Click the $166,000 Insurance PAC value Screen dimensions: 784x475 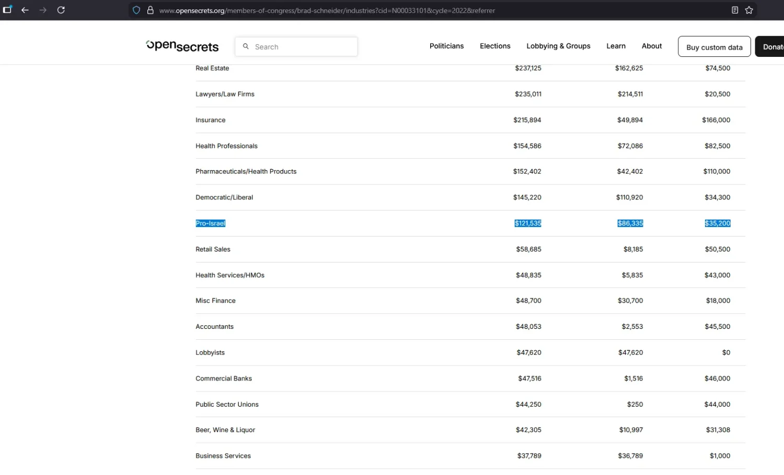click(x=716, y=120)
